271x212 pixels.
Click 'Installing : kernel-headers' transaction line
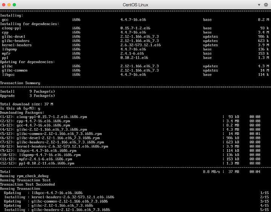click(x=59, y=197)
